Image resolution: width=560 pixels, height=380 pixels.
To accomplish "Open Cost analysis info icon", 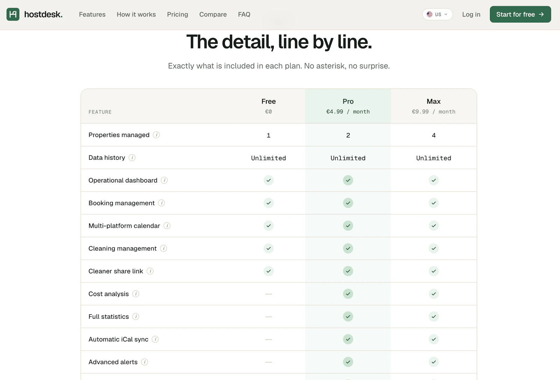I will (136, 294).
